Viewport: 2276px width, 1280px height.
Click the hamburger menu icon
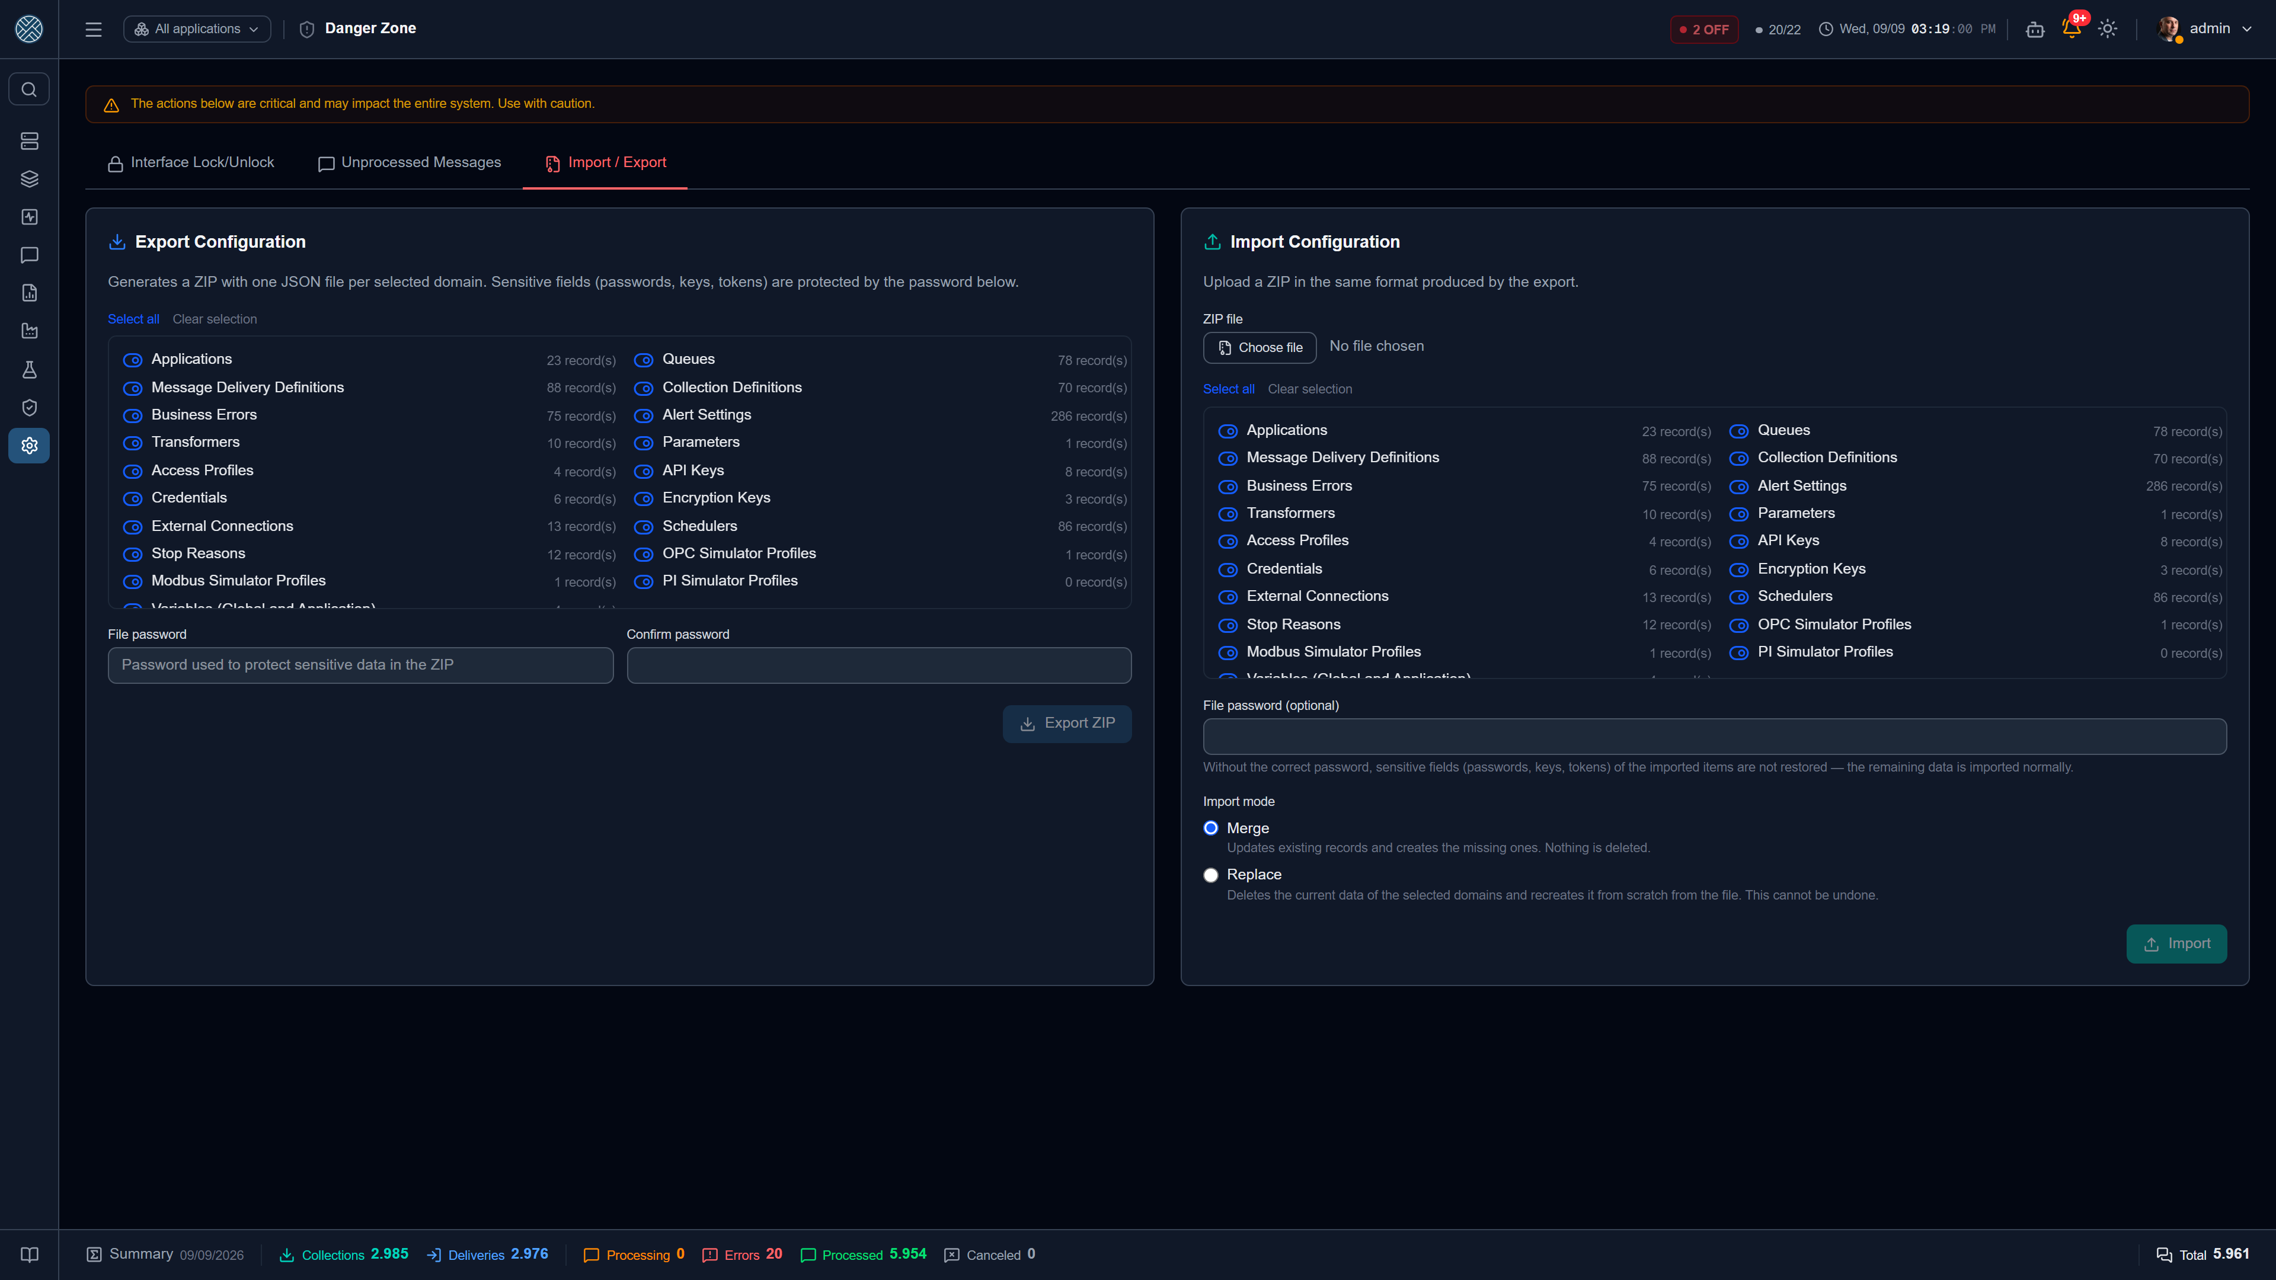click(94, 29)
